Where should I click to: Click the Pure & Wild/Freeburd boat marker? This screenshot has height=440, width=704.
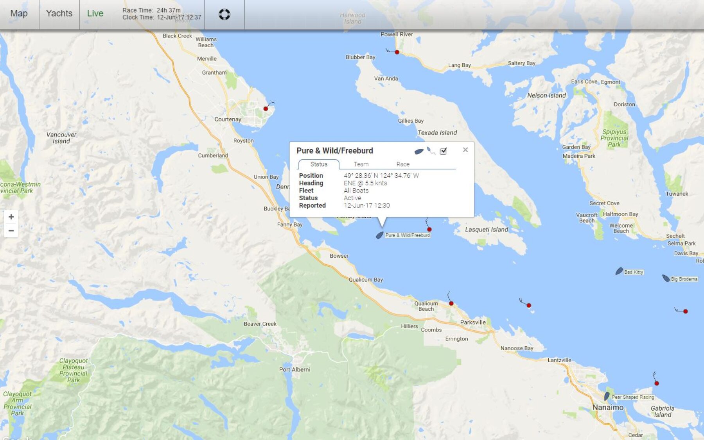coord(379,235)
